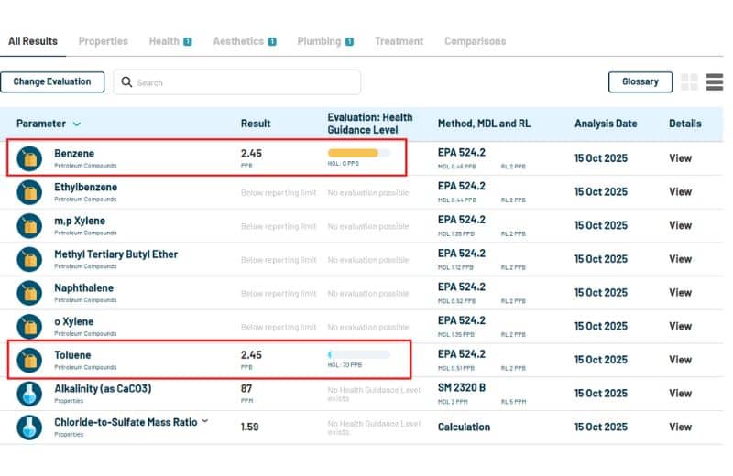Switch to grid view layout

pos(689,82)
